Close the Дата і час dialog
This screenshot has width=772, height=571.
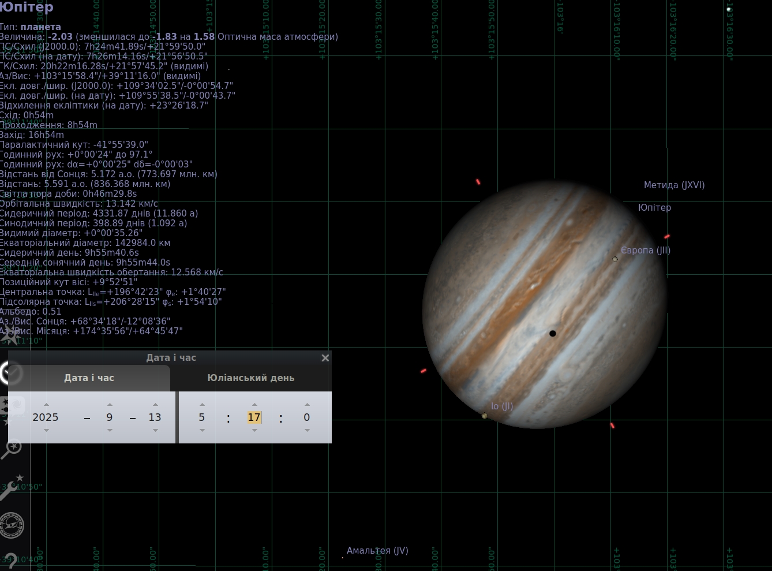pos(325,358)
